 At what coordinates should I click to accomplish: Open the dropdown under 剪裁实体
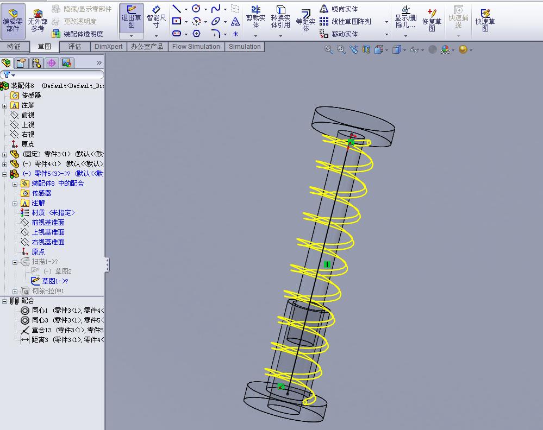[x=255, y=36]
